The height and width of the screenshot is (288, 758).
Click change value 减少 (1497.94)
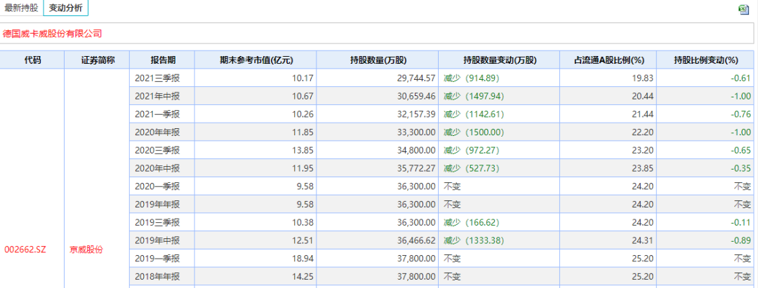coord(473,96)
